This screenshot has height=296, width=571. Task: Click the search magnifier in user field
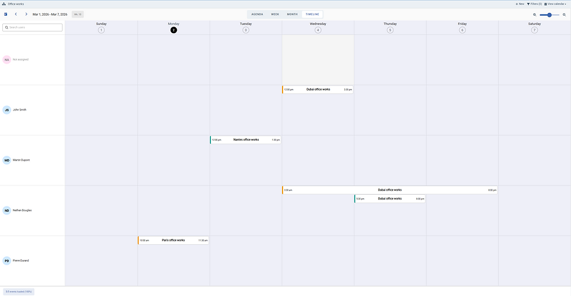(x=6, y=27)
